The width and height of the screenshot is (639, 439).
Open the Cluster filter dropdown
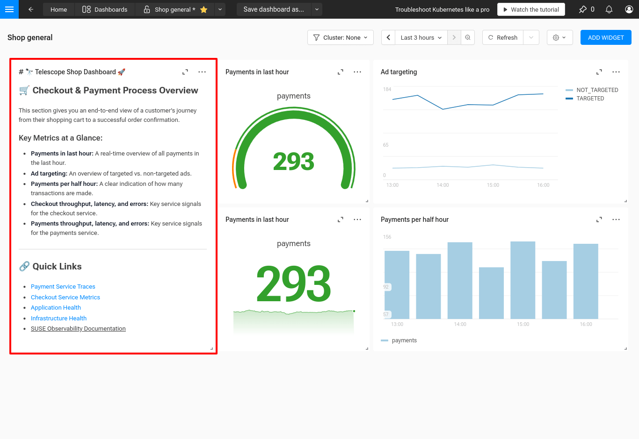coord(340,37)
